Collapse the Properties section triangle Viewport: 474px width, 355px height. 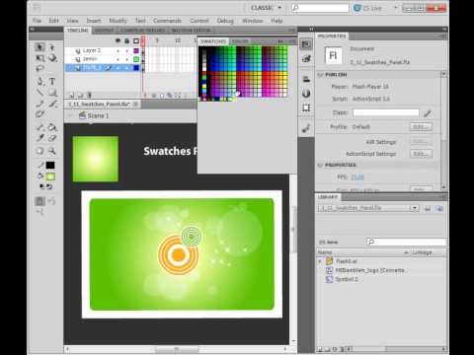(x=320, y=165)
